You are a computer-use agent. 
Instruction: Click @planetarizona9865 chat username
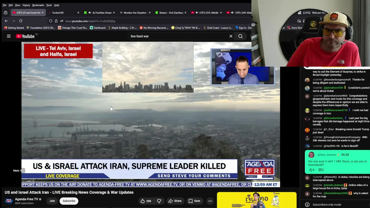(335, 96)
